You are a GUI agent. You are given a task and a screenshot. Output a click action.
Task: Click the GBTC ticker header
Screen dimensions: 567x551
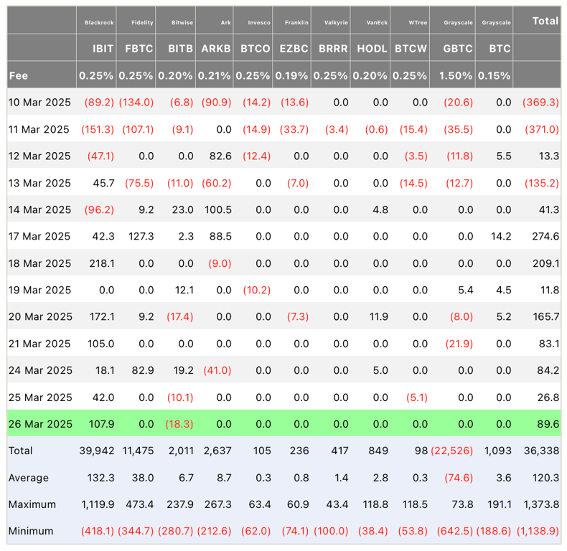[458, 49]
